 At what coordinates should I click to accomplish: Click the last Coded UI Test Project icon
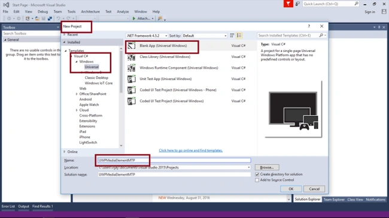click(132, 101)
